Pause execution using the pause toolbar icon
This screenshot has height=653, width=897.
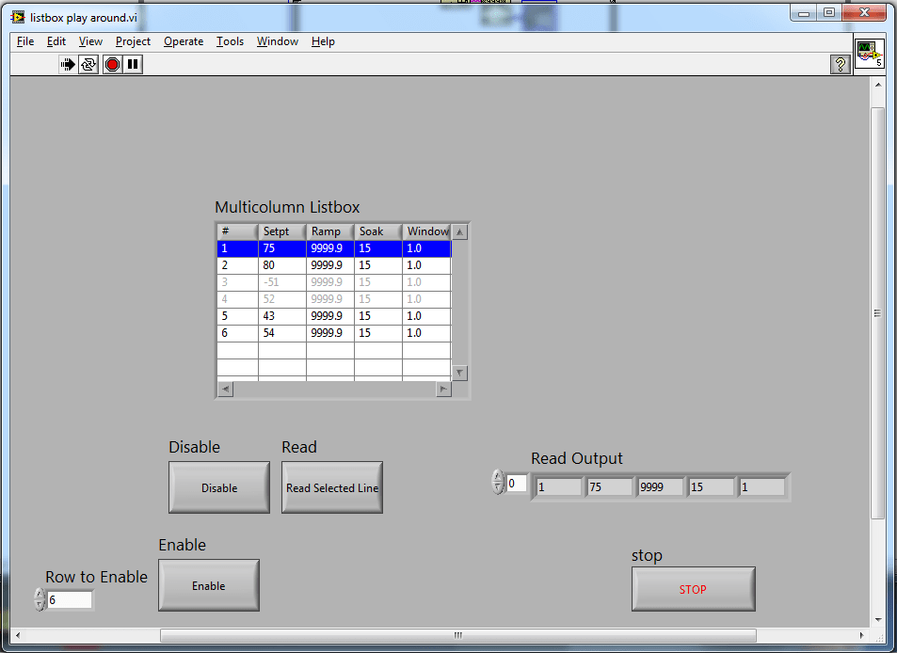coord(132,64)
